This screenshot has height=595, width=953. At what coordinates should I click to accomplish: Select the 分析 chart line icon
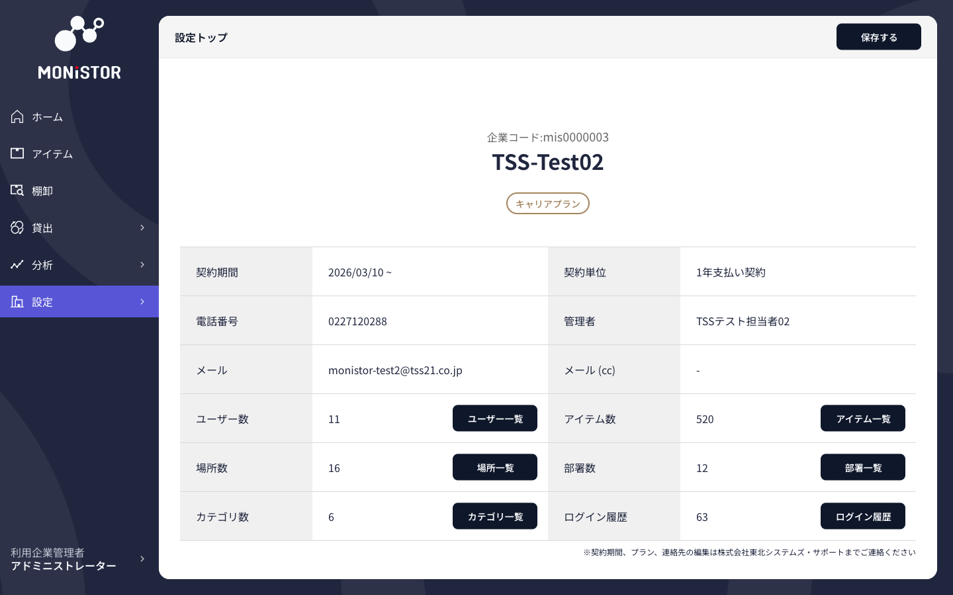17,264
